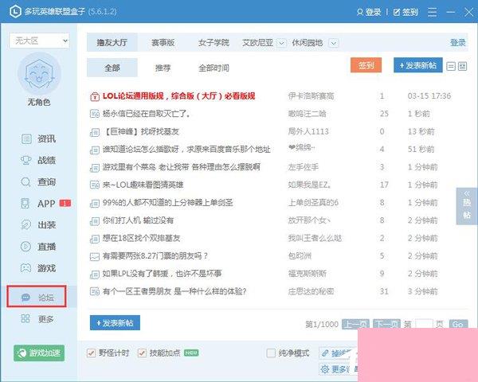Click author 伊卡洛斯赛高
The width and height of the screenshot is (478, 382).
coord(311,96)
